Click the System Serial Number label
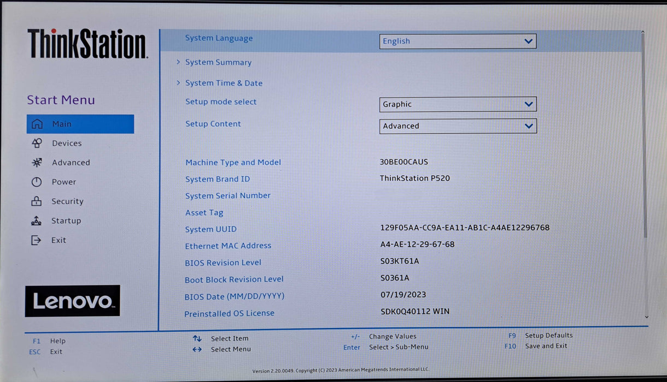This screenshot has height=382, width=667. (228, 195)
